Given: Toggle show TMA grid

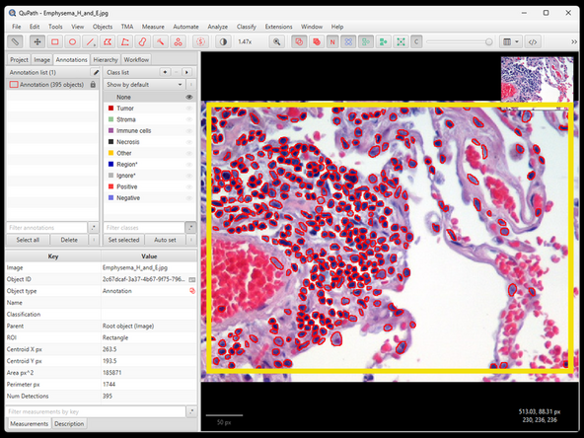Looking at the screenshot, I should pos(348,41).
